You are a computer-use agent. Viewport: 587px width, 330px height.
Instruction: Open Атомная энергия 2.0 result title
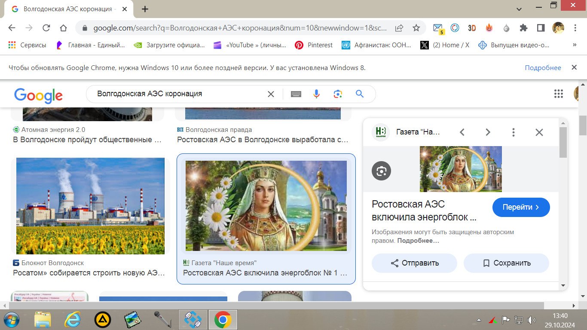(87, 140)
